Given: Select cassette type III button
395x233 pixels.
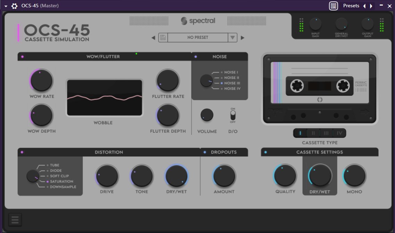Looking at the screenshot, I should 326,133.
